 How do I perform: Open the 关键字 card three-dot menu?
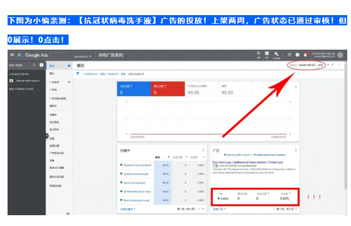[203, 150]
